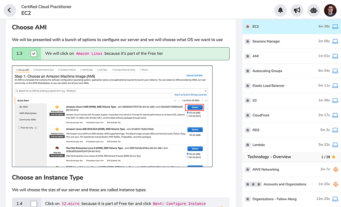Open the megaphone announcements icon
This screenshot has width=341, height=207.
coord(297,10)
